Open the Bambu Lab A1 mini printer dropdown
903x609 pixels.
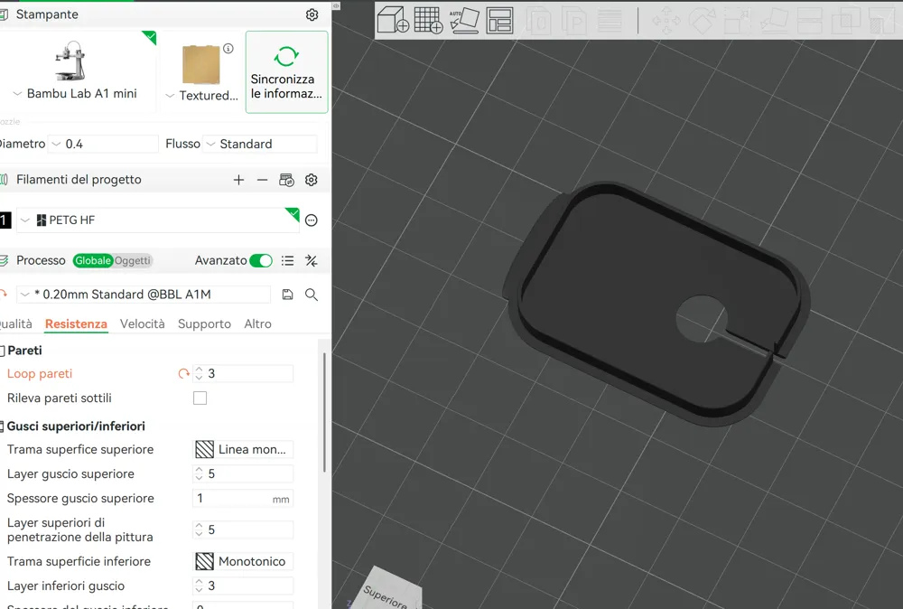point(75,93)
